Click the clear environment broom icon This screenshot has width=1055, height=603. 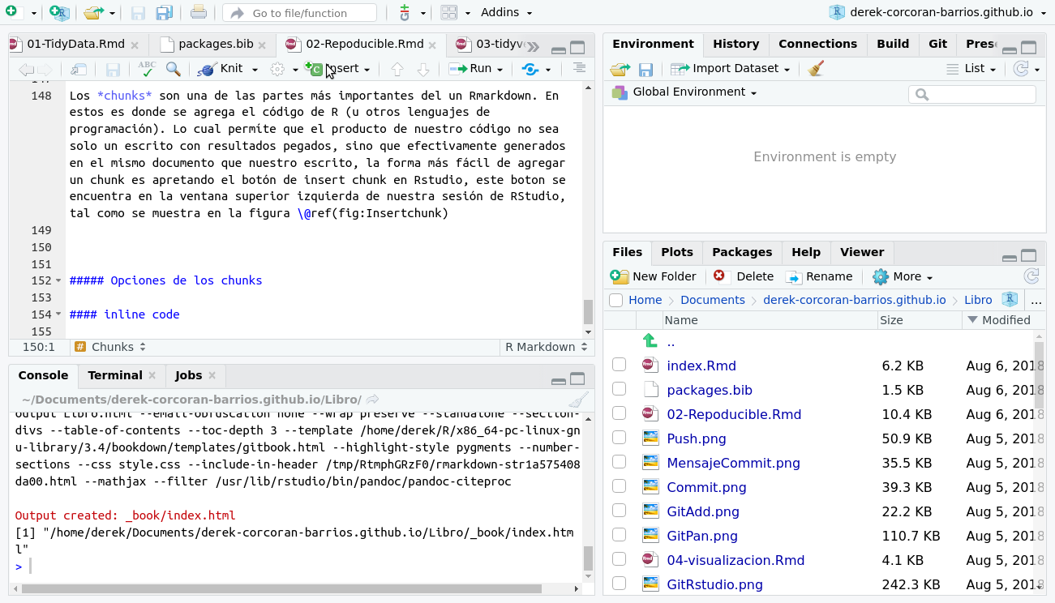pos(817,69)
